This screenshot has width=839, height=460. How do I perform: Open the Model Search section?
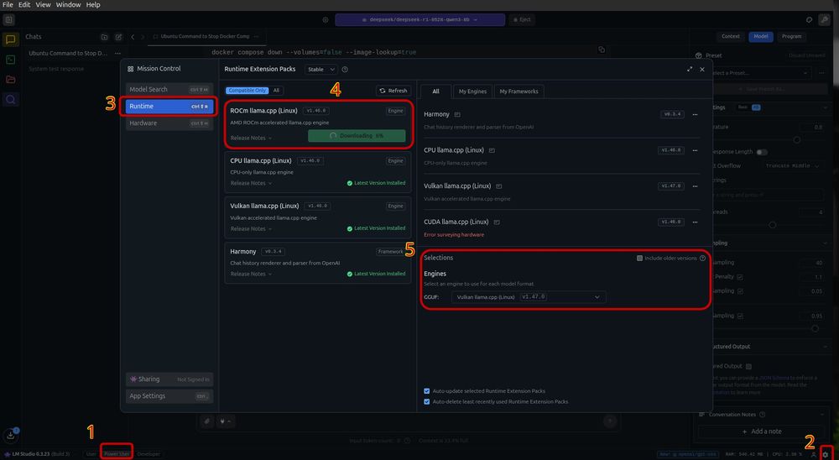pos(169,90)
